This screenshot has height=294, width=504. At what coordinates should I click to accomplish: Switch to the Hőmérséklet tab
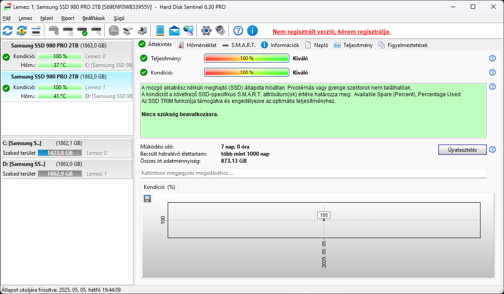(197, 45)
